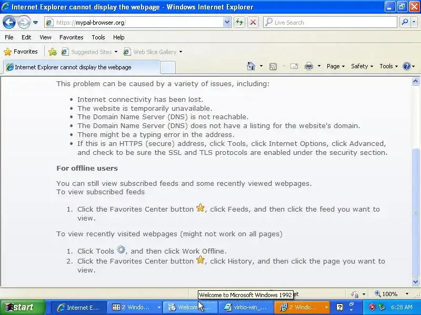421x315 pixels.
Task: Expand the Print options dropdown arrow
Action: 319,66
